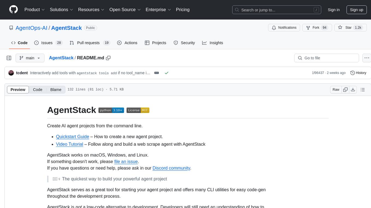The image size is (371, 208).
Task: Open the AgentStack repository link
Action: click(67, 28)
